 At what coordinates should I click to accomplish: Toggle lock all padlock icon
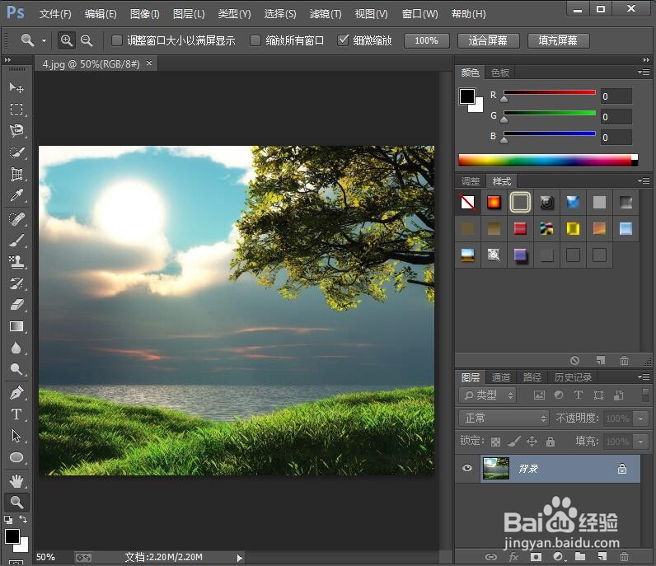click(551, 442)
